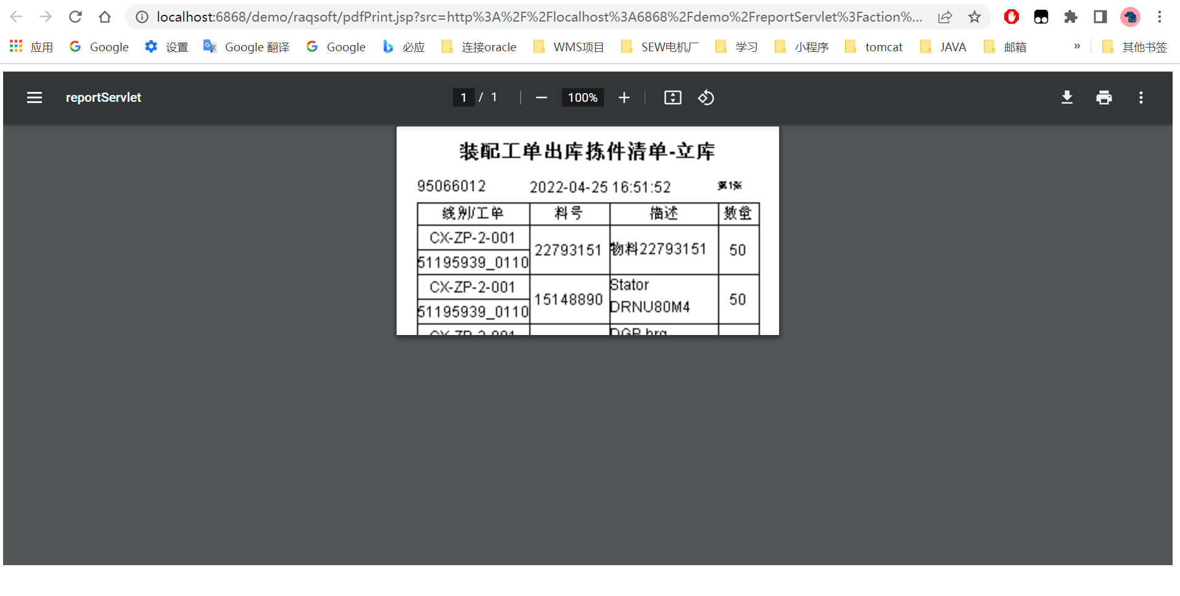Viewport: 1180px width, 596px height.
Task: Download the PDF report
Action: coord(1067,97)
